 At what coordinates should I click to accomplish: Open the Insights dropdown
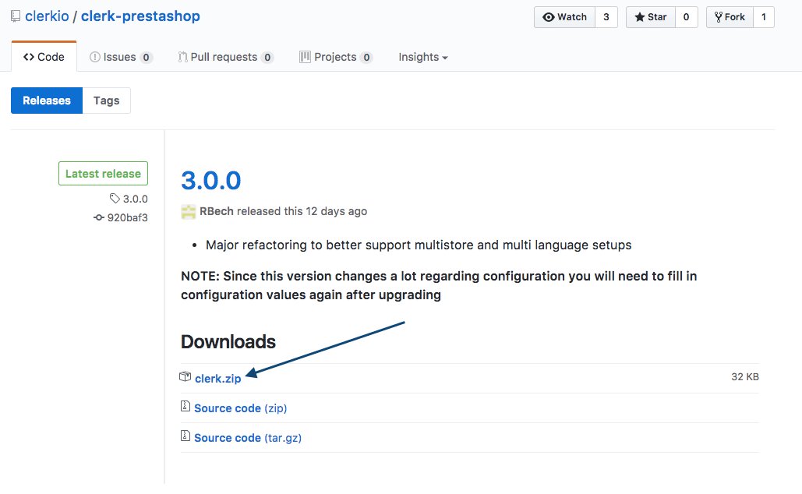pos(422,56)
